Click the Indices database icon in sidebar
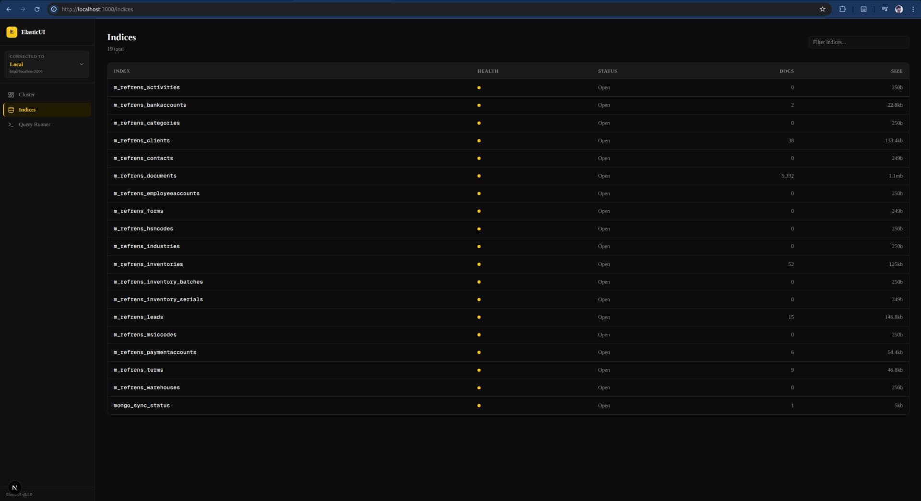This screenshot has width=921, height=501. (11, 110)
